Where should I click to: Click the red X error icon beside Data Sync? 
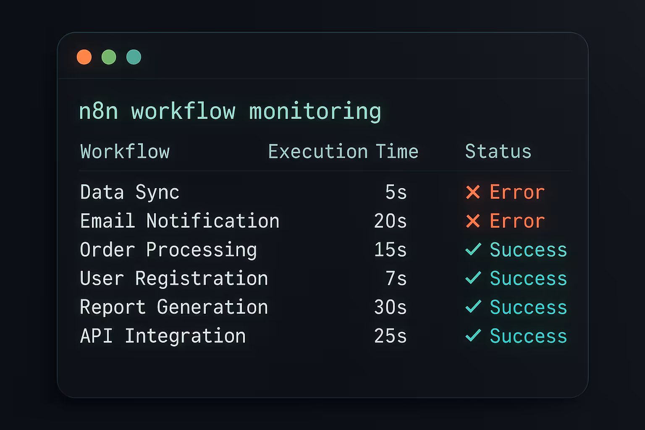[x=473, y=192]
